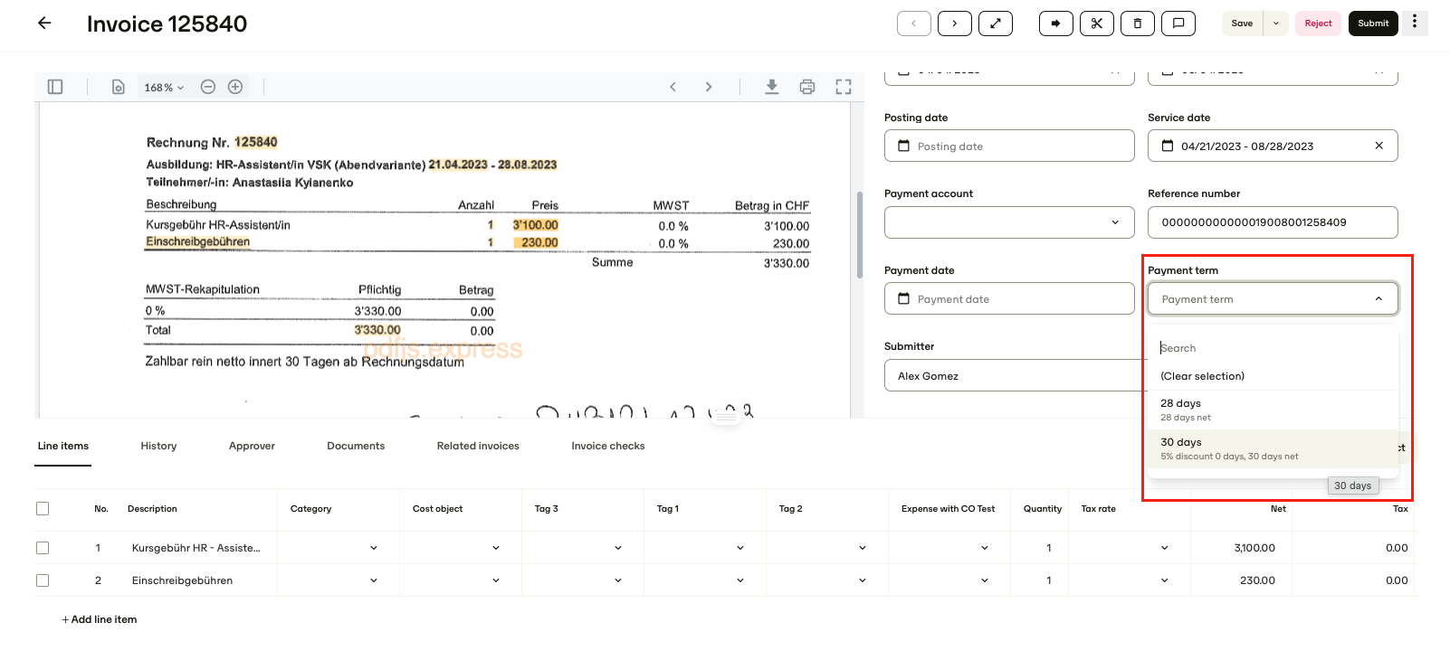Click the Submit button
The image size is (1450, 660).
(1373, 24)
